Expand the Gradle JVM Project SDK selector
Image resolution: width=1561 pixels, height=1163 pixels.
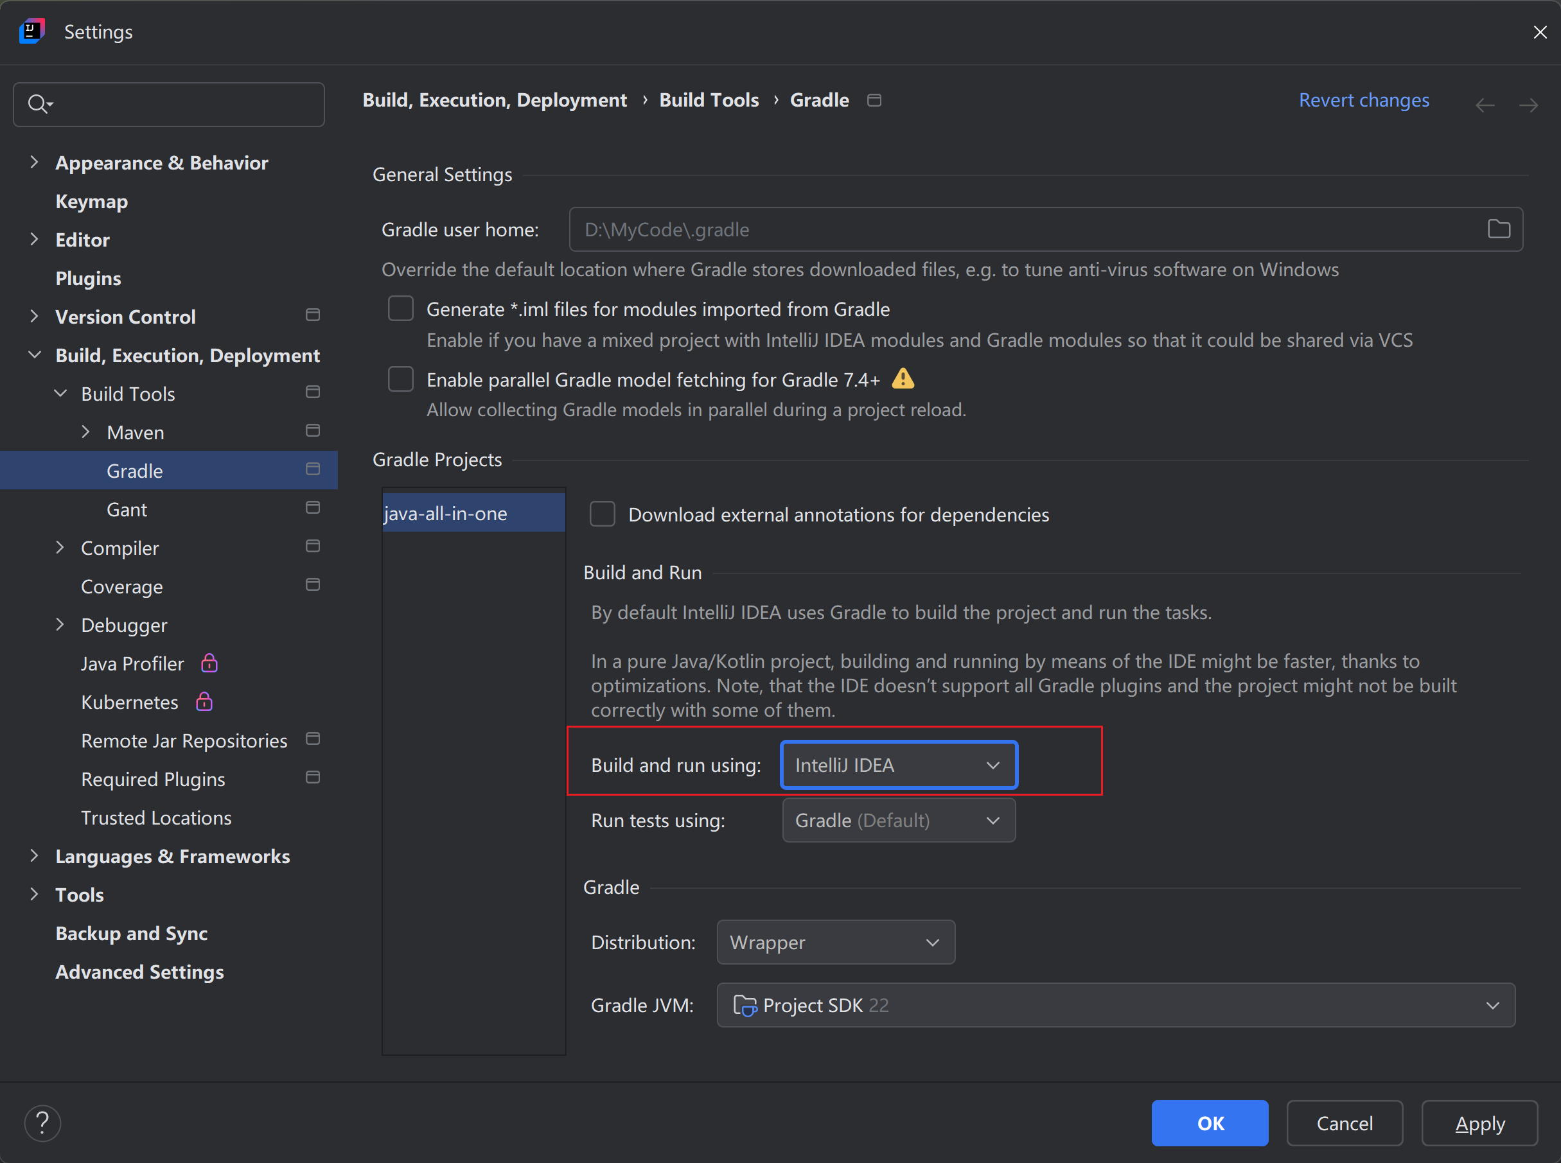(1115, 1005)
